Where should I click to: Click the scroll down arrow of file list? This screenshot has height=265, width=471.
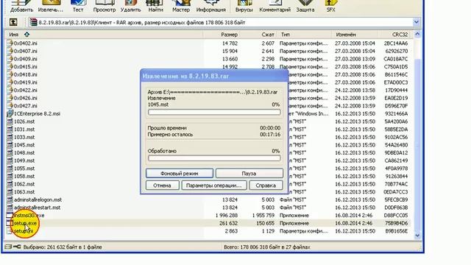tap(417, 236)
